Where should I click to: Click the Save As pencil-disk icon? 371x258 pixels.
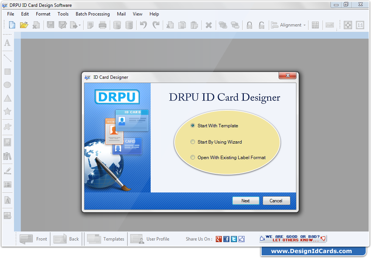(63, 25)
